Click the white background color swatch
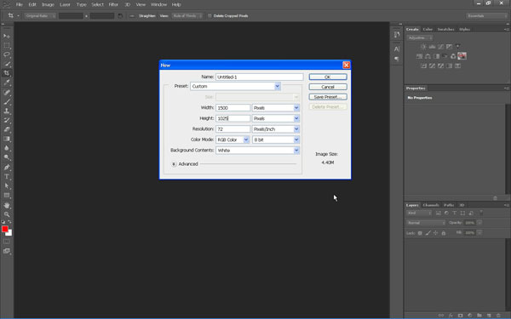This screenshot has width=511, height=319. 9,233
